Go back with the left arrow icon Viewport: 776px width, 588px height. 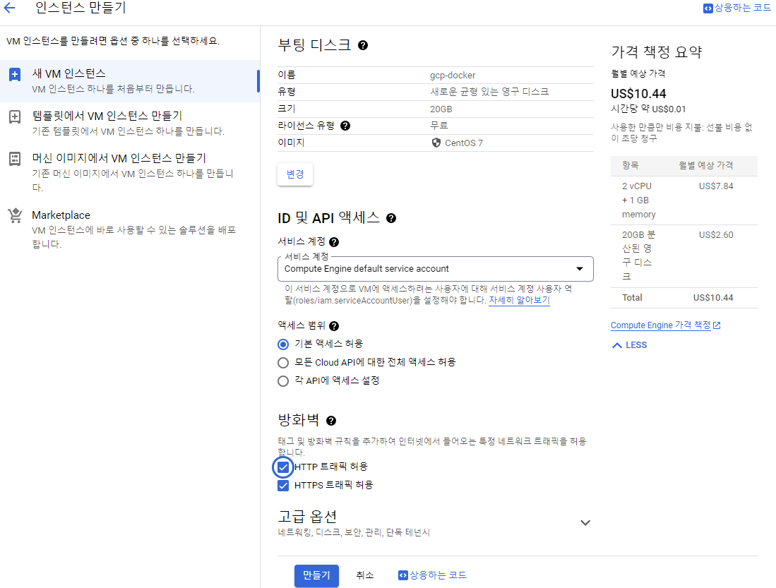9,8
